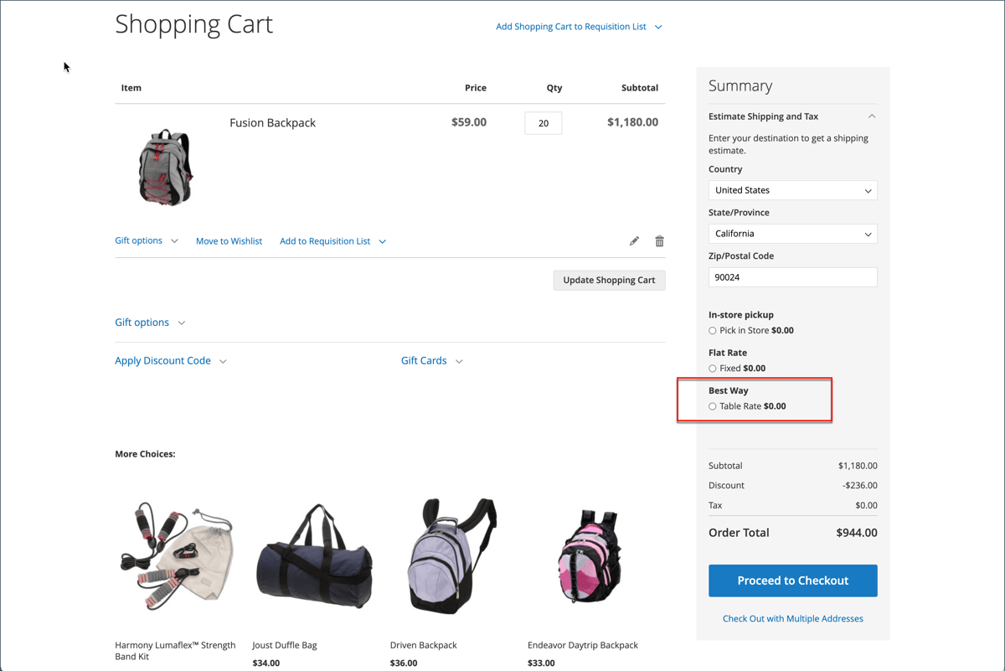This screenshot has width=1005, height=671.
Task: Open the State/Province dropdown
Action: (x=792, y=234)
